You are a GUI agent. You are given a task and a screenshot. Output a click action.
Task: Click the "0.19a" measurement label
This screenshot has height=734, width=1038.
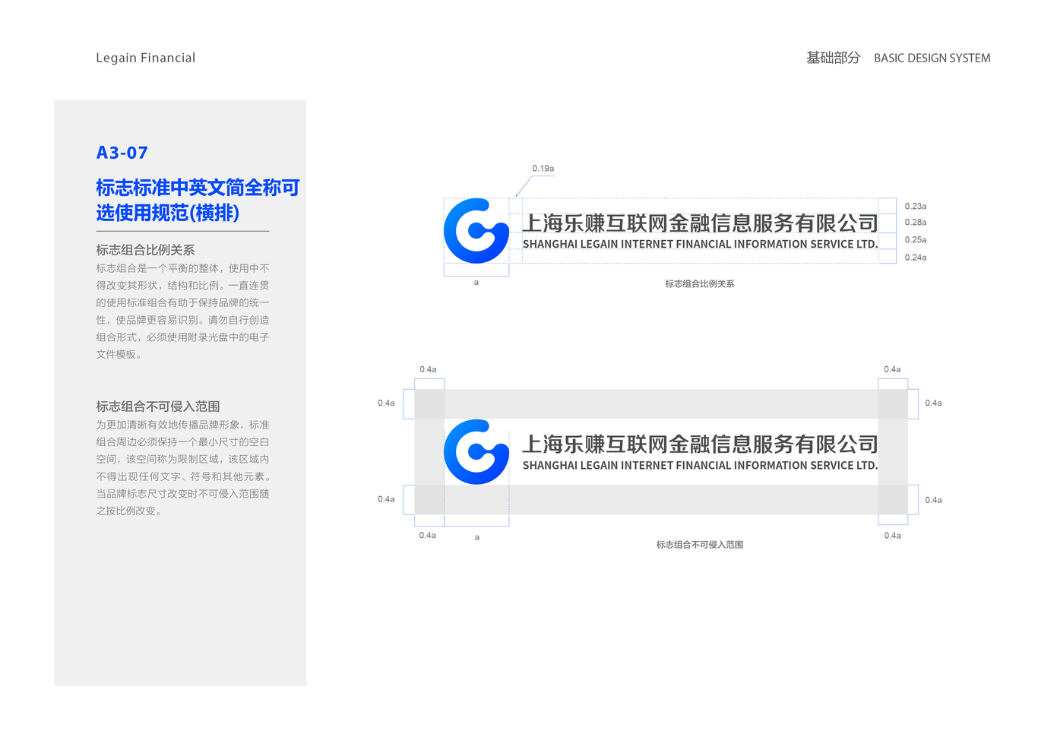[x=543, y=169]
